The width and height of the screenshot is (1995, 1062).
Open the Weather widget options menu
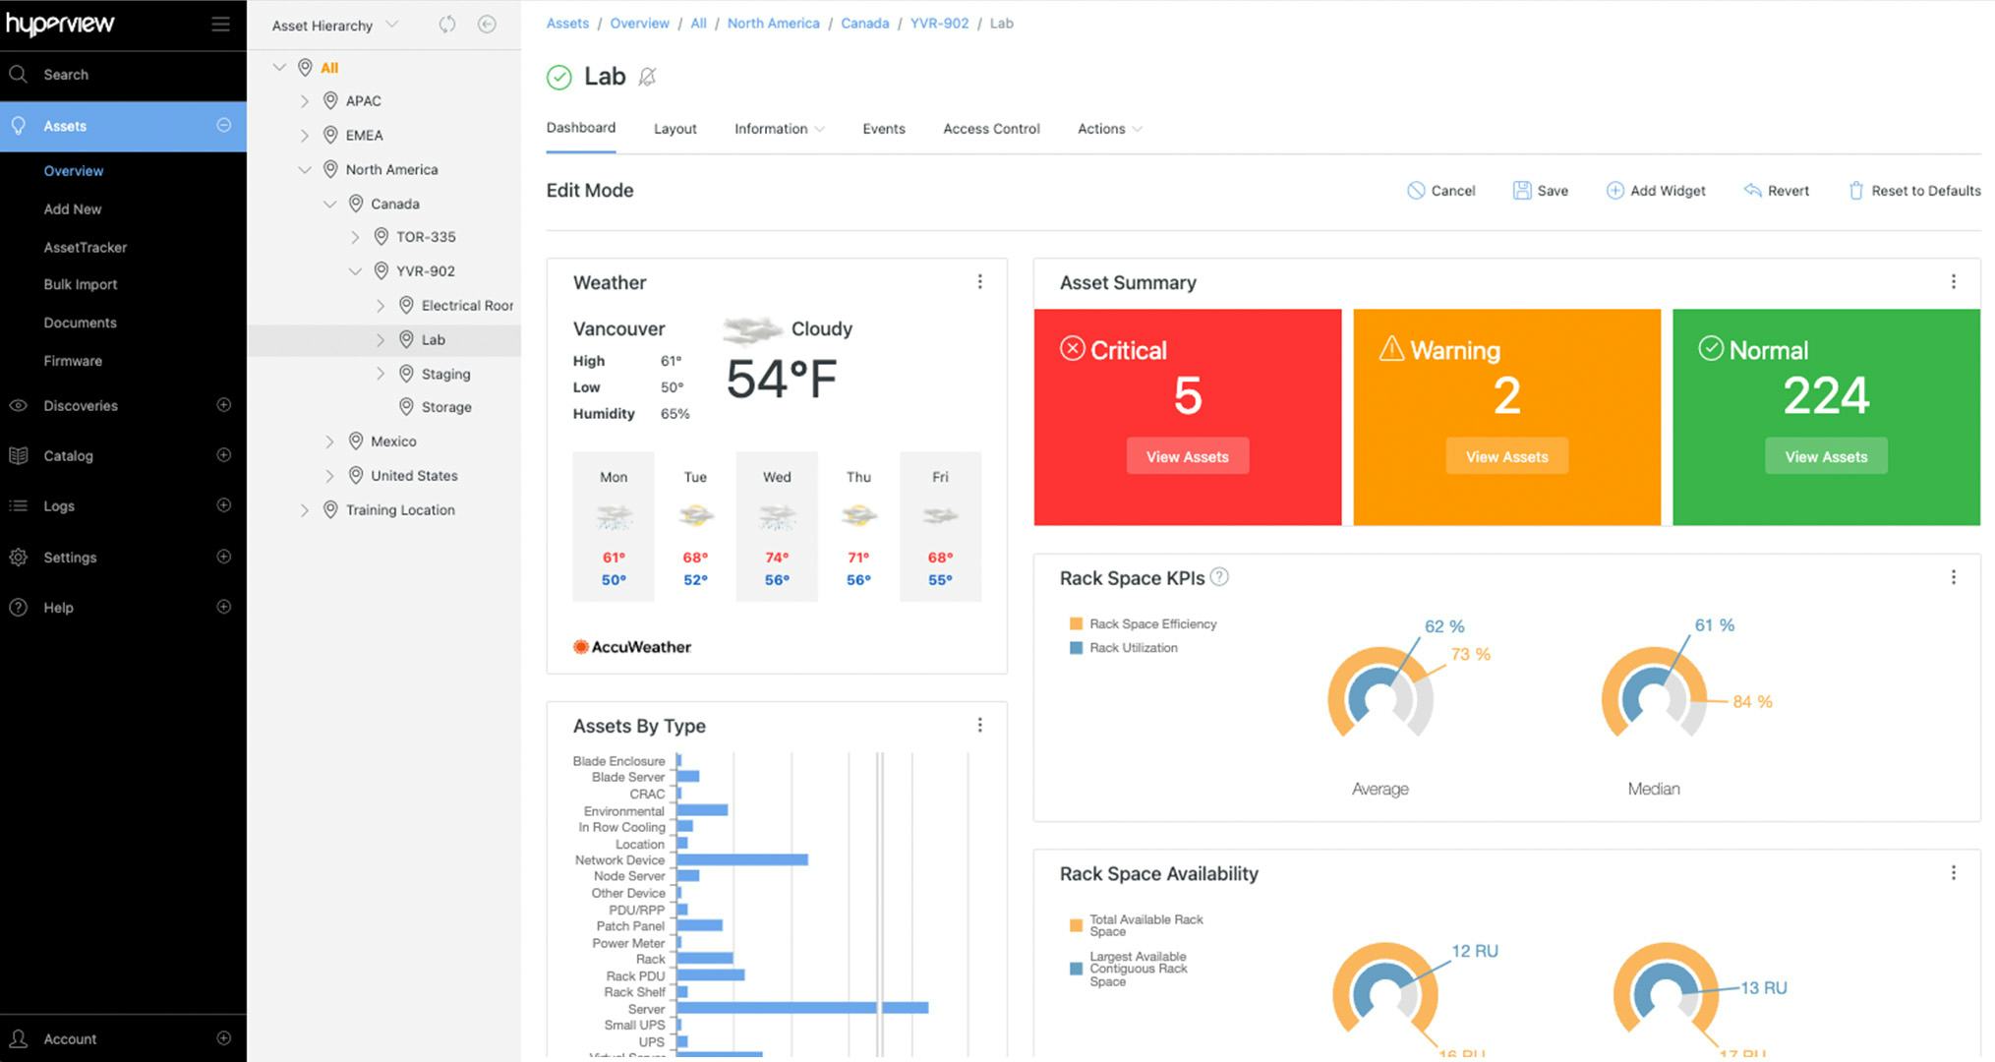pos(979,281)
